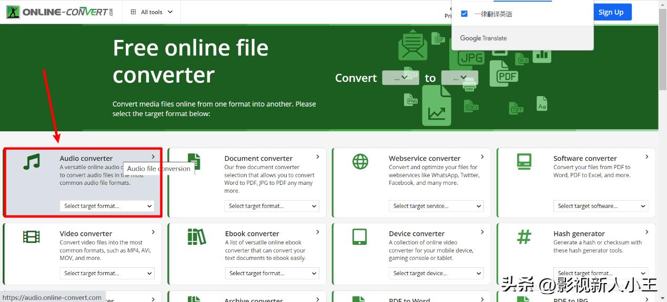Click the Ebook converter books icon
Image resolution: width=667 pixels, height=302 pixels.
click(196, 237)
